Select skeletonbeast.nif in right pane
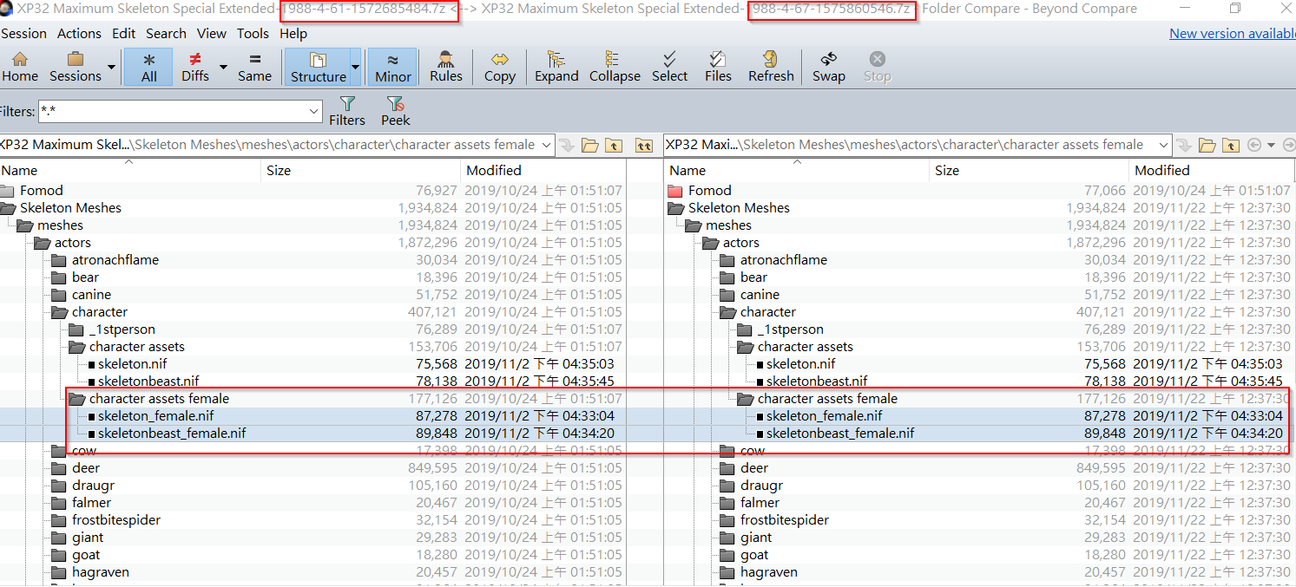The width and height of the screenshot is (1296, 587). 816,382
